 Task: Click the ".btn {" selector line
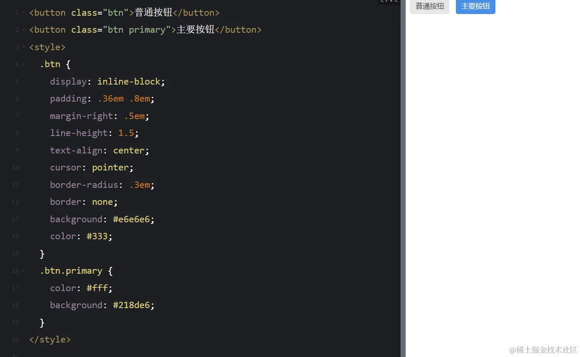pos(55,64)
